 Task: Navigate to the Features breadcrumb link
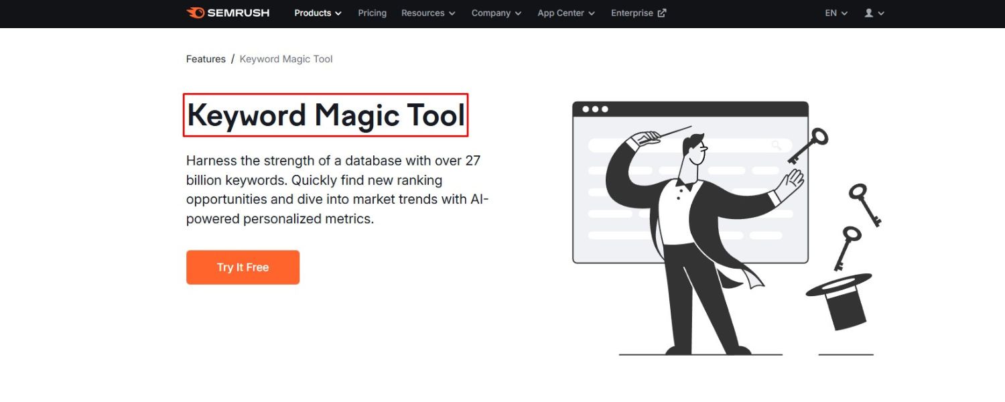pyautogui.click(x=206, y=59)
